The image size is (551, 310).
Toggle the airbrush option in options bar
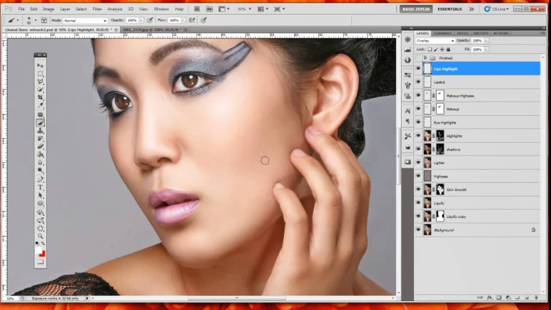192,20
